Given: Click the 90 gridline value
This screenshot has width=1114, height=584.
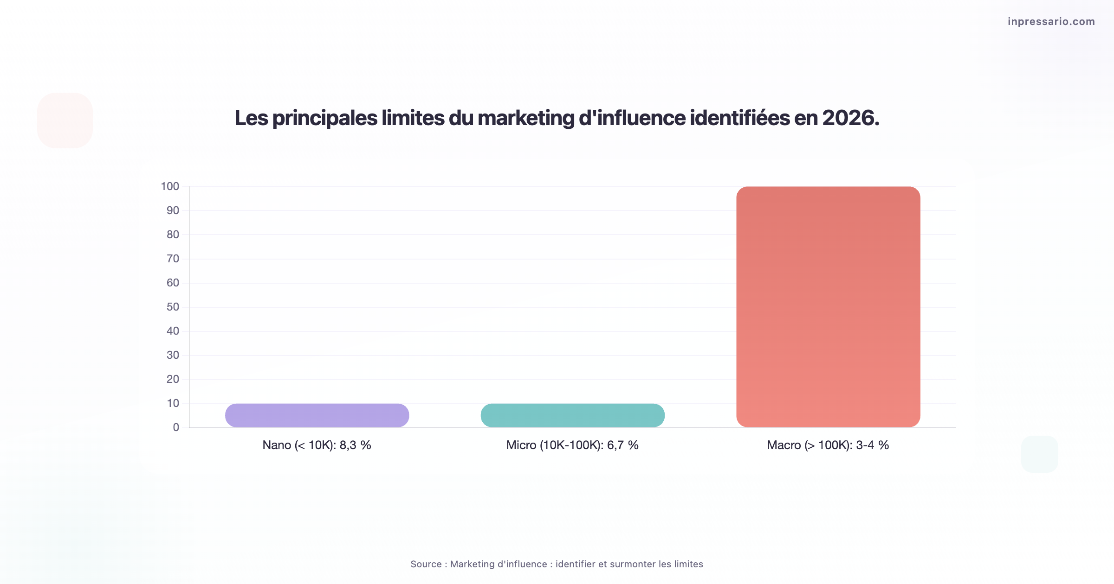Looking at the screenshot, I should pos(172,210).
